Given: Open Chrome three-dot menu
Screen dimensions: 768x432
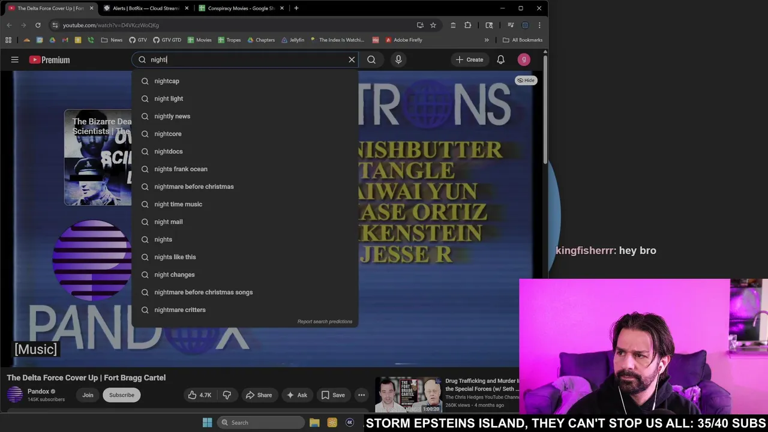Looking at the screenshot, I should [x=539, y=25].
